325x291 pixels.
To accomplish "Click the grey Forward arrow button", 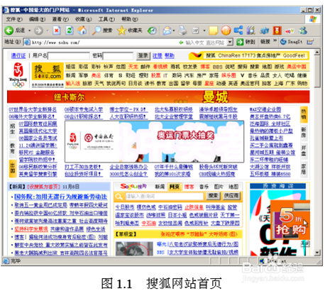I will coord(38,31).
